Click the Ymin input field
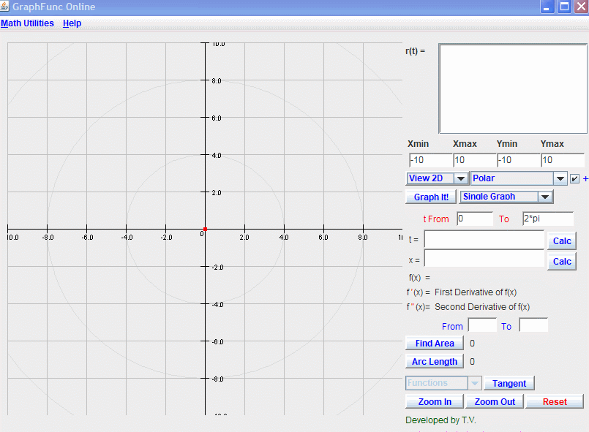Image resolution: width=589 pixels, height=432 pixels. [x=519, y=160]
